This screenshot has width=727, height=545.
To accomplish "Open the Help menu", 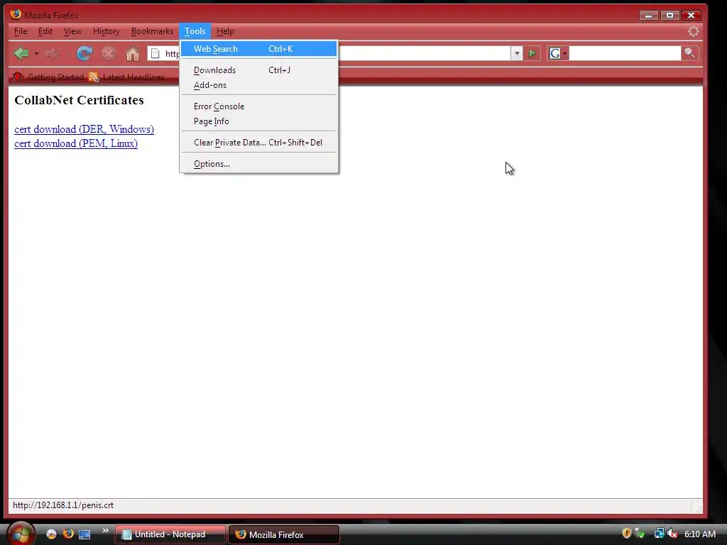I will 225,31.
